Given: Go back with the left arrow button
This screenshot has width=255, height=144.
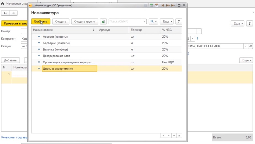Looking at the screenshot, I should click(x=6, y=13).
